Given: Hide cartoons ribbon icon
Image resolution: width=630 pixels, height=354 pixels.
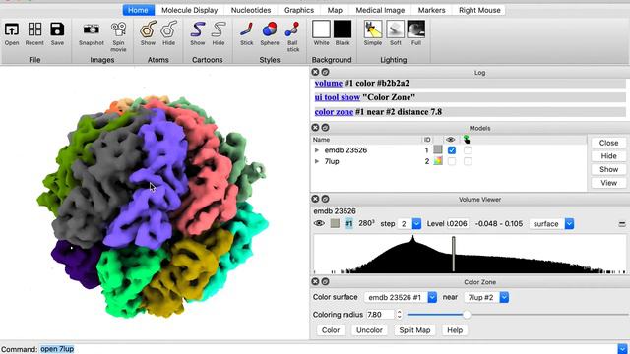Looking at the screenshot, I should [x=219, y=29].
